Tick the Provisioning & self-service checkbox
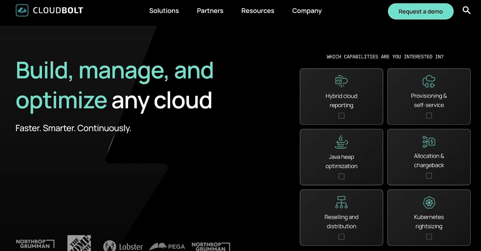The width and height of the screenshot is (481, 251). point(429,116)
